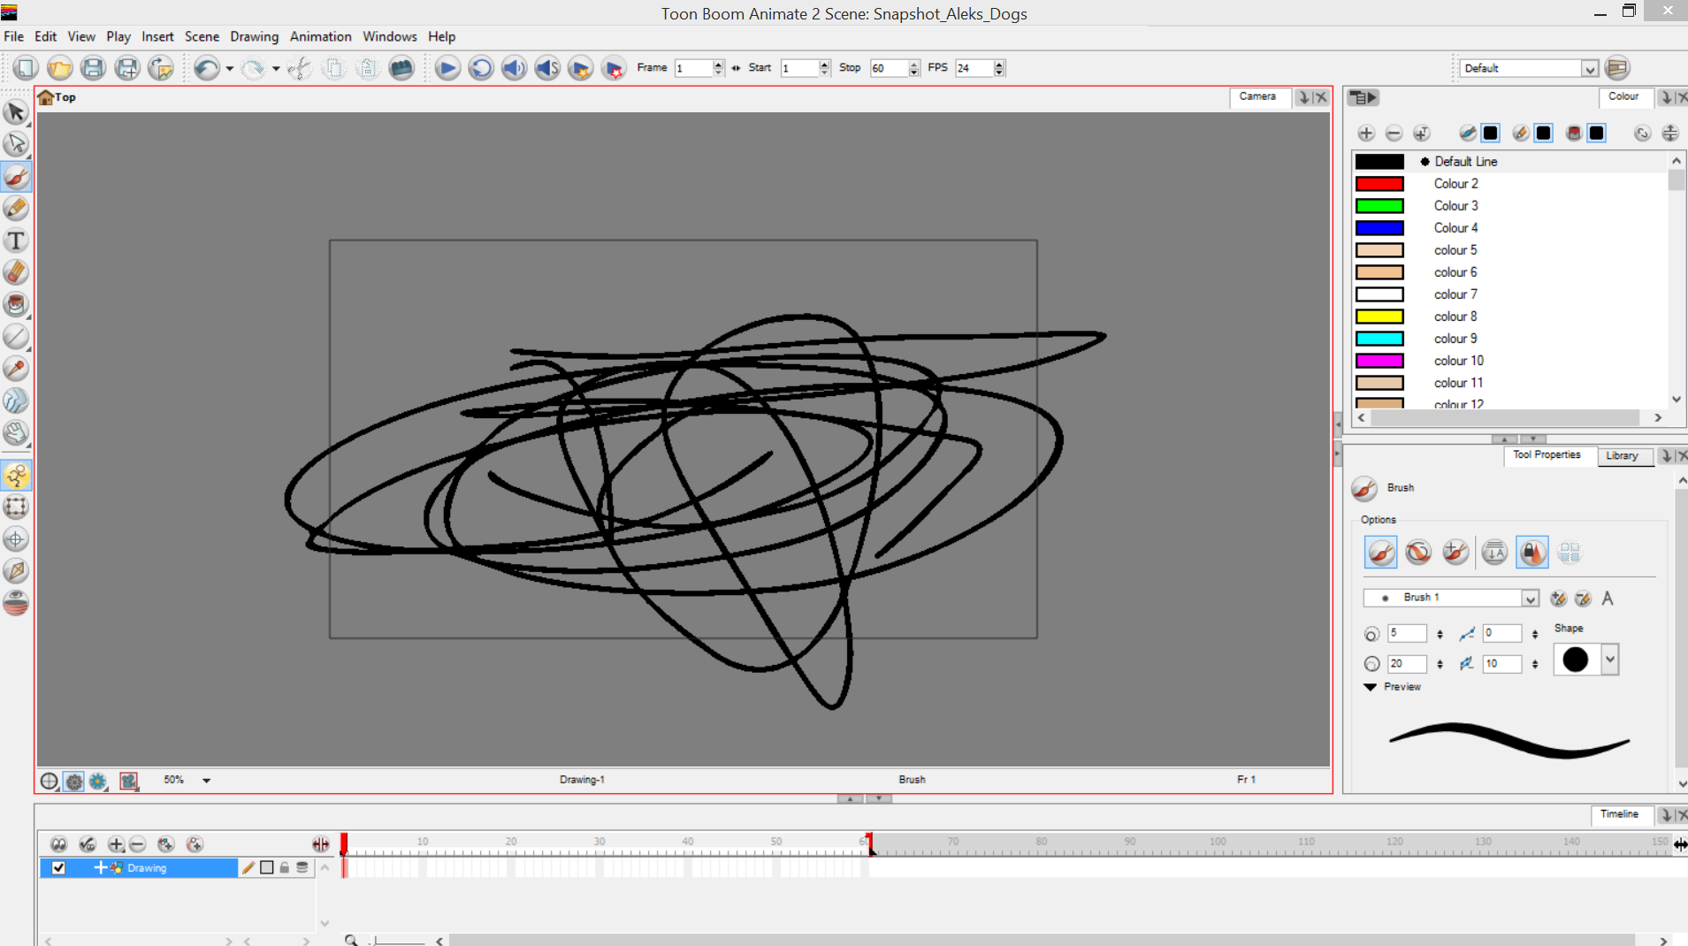Toggle Draw Behind brush option
The image size is (1688, 946).
click(x=1418, y=553)
